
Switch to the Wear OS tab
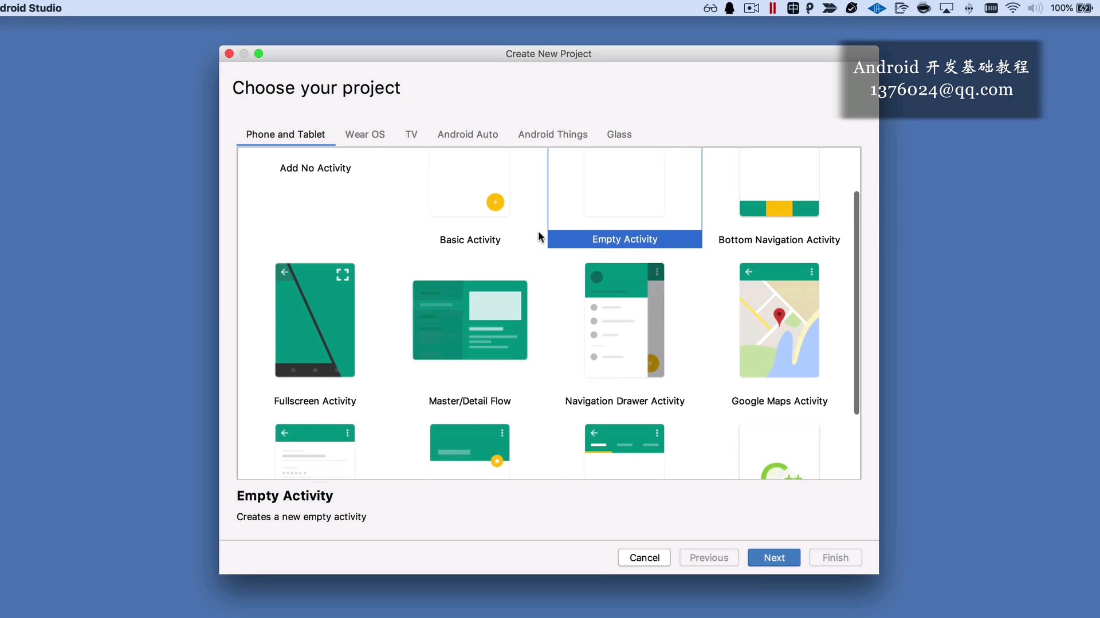[x=365, y=134]
